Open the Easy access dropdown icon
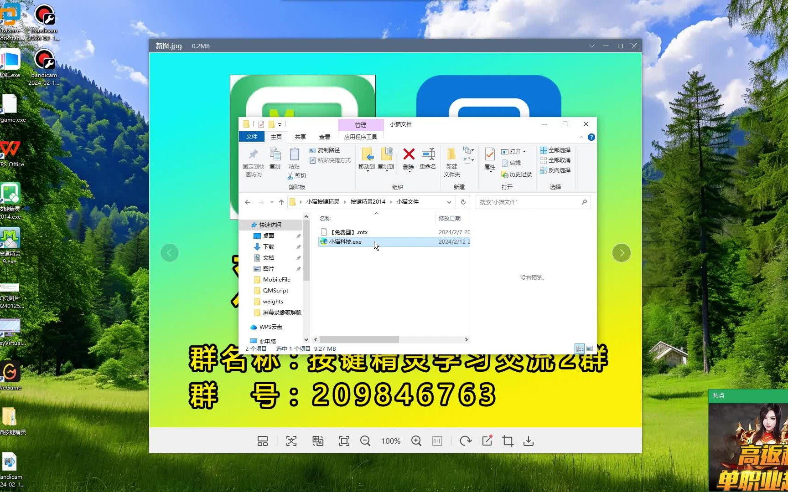 click(469, 160)
